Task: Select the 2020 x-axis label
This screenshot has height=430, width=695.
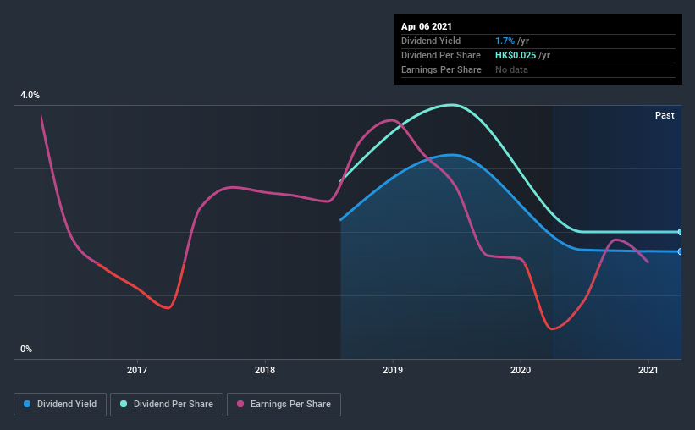Action: [521, 370]
